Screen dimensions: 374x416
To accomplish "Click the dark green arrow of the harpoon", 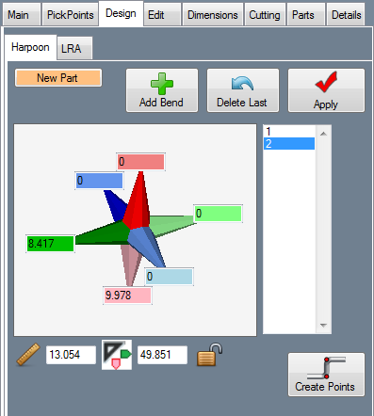I will coord(104,233).
